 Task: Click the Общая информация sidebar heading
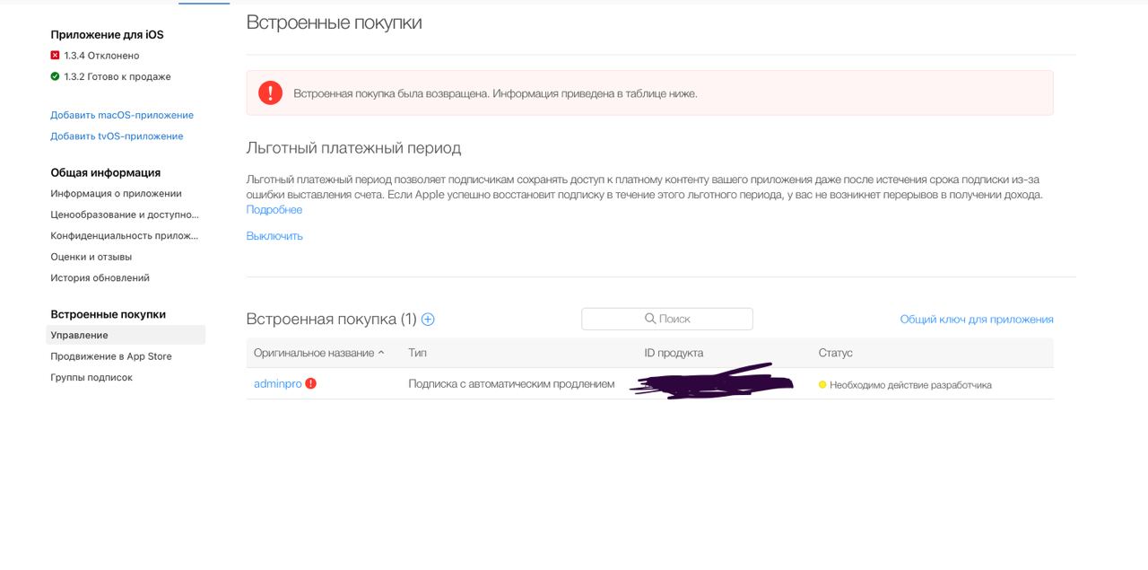click(x=106, y=172)
